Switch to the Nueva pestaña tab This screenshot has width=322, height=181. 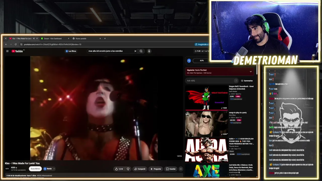click(x=87, y=38)
